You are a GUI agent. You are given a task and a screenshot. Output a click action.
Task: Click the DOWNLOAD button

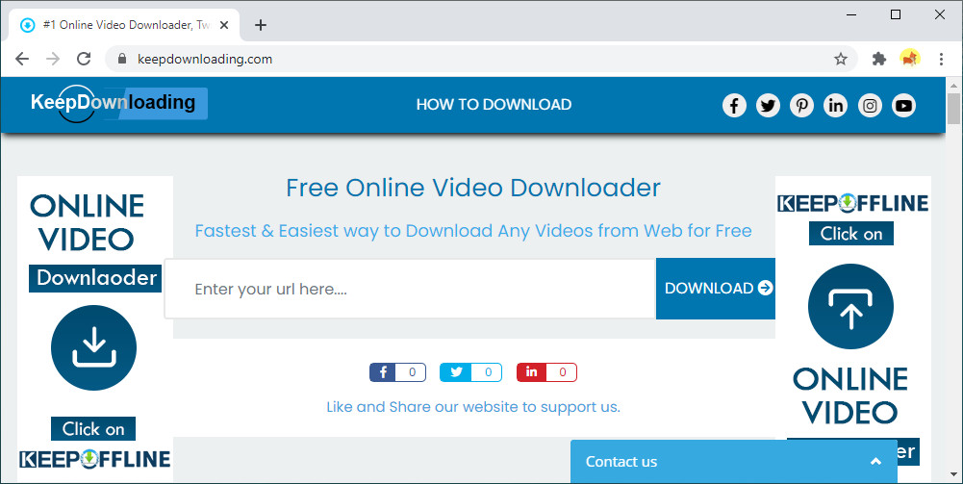716,288
